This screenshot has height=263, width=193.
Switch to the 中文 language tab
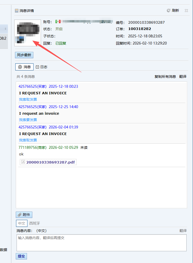coord(22,223)
